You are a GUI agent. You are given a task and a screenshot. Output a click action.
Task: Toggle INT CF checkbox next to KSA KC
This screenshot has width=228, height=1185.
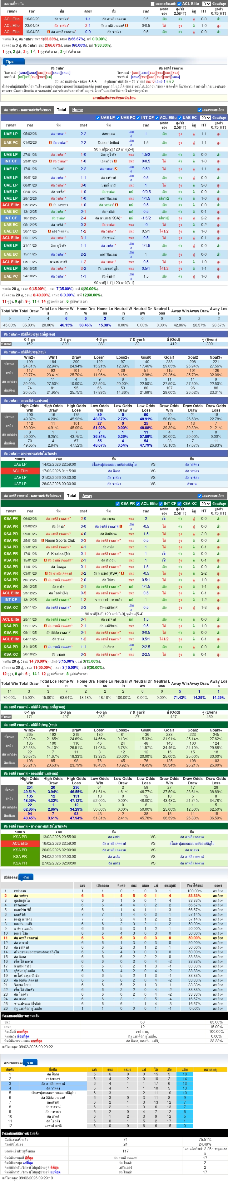coord(161,503)
